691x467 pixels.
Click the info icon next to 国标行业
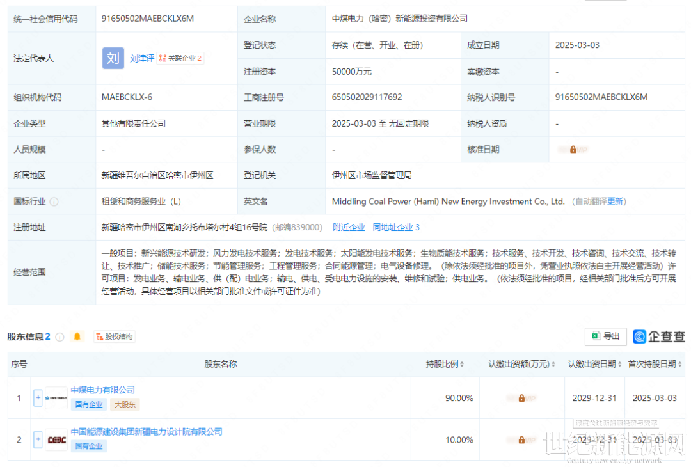[x=54, y=202]
